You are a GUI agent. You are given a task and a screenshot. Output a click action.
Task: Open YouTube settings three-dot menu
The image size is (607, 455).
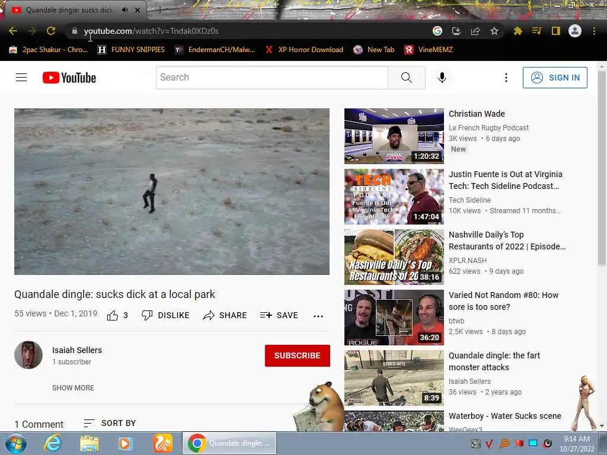pyautogui.click(x=506, y=78)
